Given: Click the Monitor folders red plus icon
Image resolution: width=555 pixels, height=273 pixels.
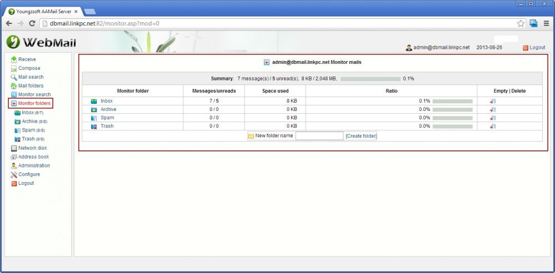Looking at the screenshot, I should [14, 104].
